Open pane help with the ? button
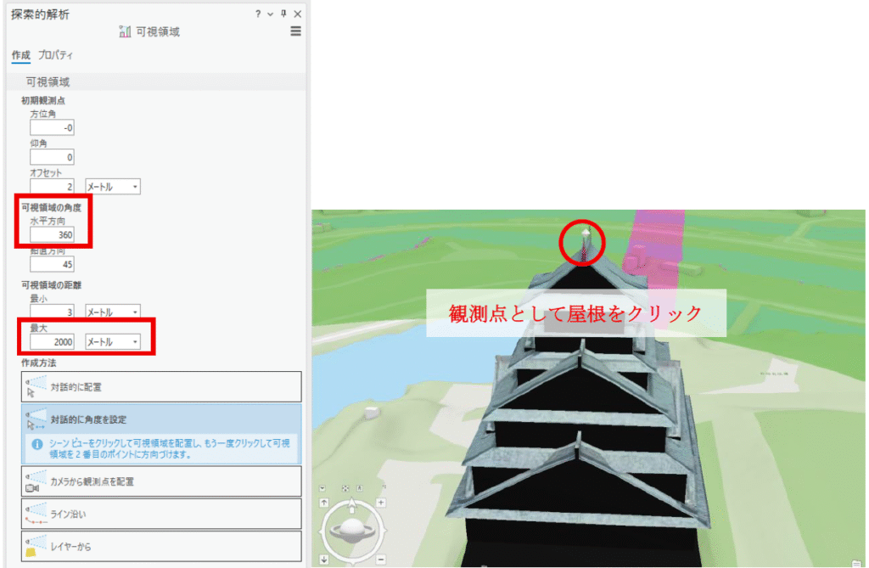This screenshot has width=869, height=568. coord(260,14)
